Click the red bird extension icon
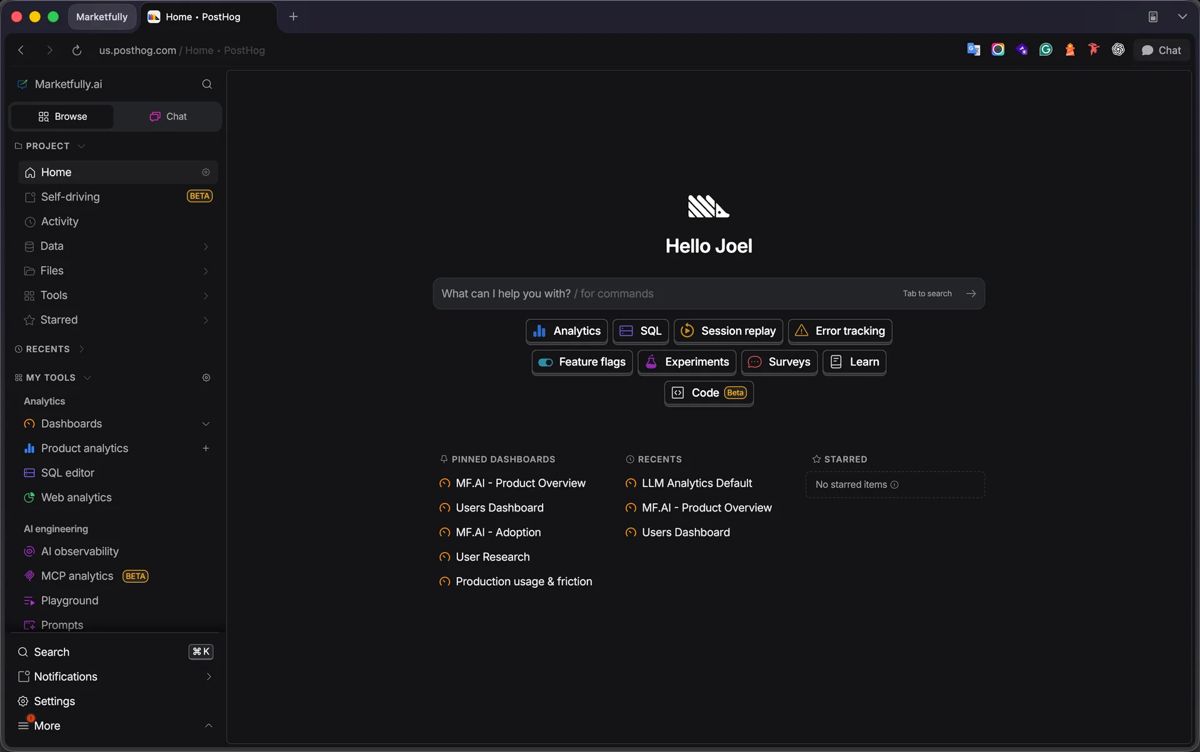This screenshot has width=1200, height=752. click(x=1094, y=50)
